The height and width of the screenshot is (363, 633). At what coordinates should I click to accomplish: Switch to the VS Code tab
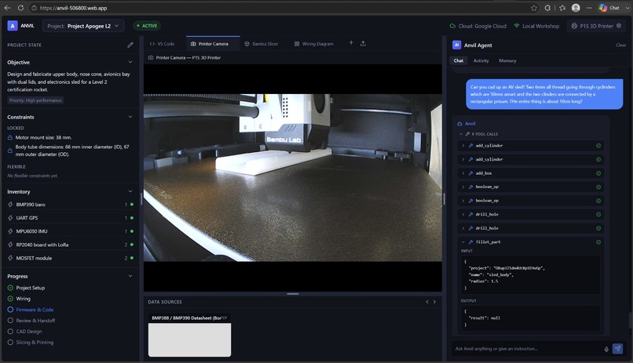[163, 43]
